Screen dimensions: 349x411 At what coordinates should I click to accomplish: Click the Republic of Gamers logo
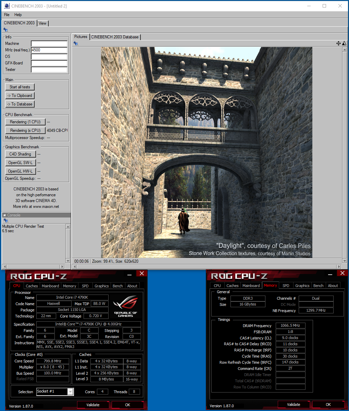(x=125, y=306)
